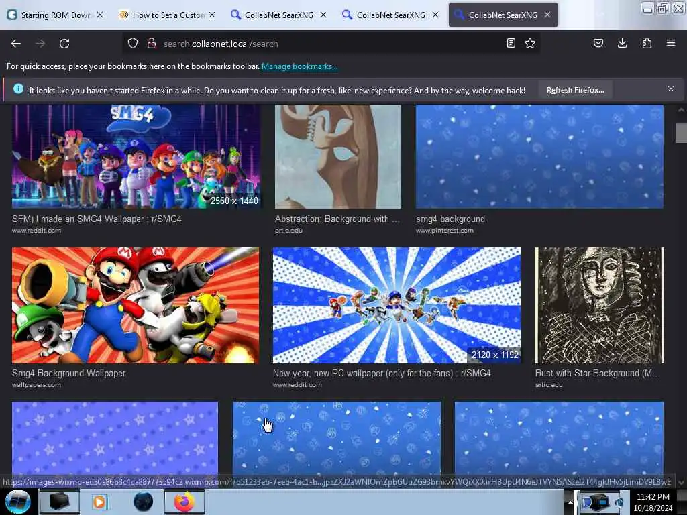Screen dimensions: 687x515
Task: Click the Refresh Firefox button
Action: pos(575,91)
